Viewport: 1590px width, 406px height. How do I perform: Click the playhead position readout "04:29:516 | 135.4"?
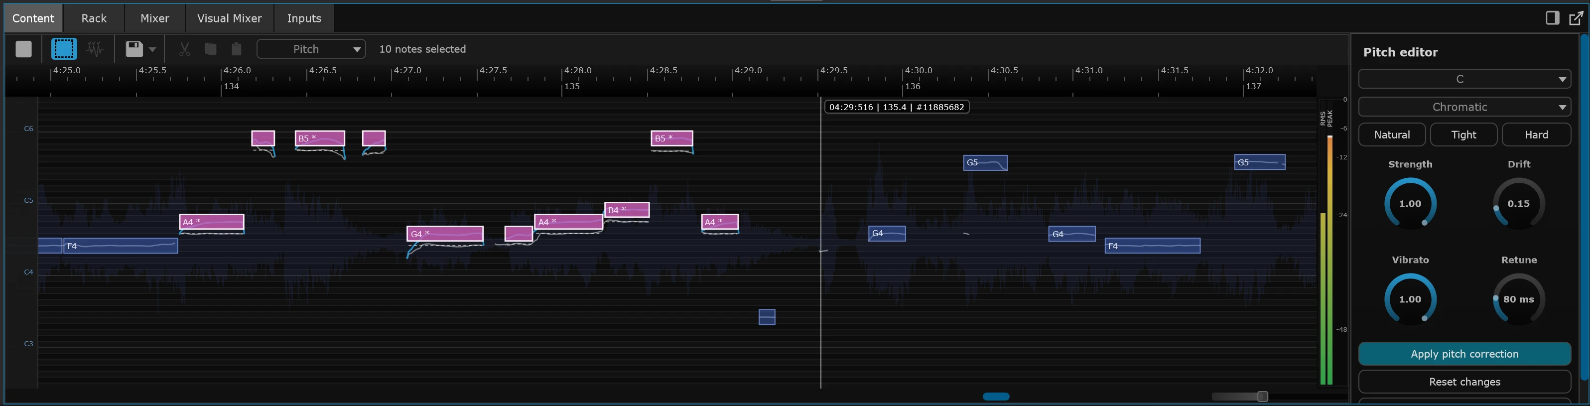[897, 107]
